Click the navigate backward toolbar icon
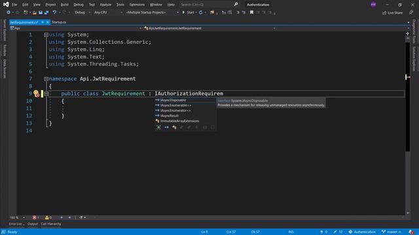 tap(9, 12)
